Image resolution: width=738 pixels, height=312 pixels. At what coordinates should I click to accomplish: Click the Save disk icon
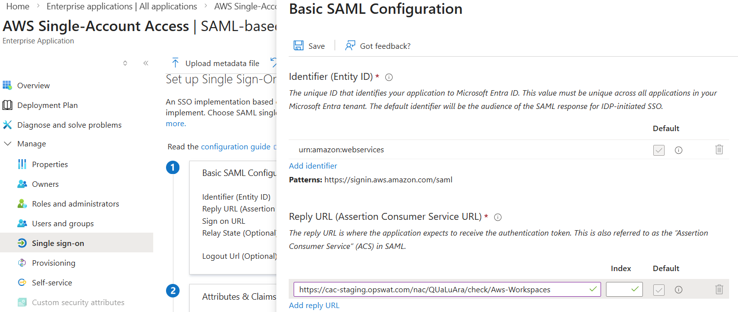299,46
